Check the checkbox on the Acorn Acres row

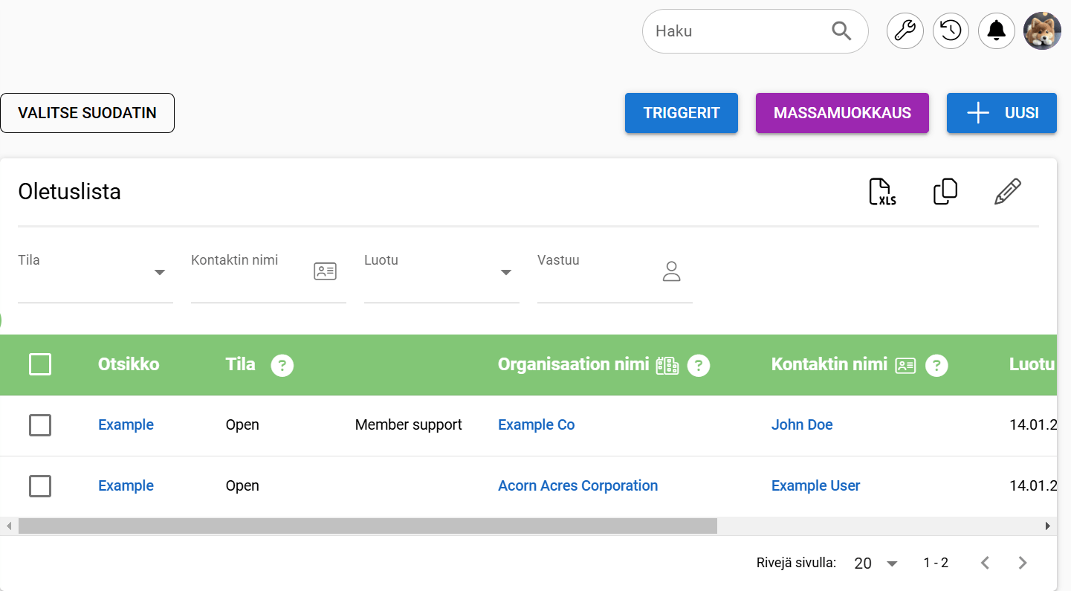40,485
